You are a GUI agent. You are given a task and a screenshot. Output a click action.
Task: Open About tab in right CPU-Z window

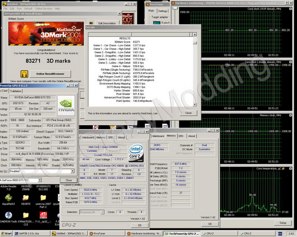click(x=192, y=136)
